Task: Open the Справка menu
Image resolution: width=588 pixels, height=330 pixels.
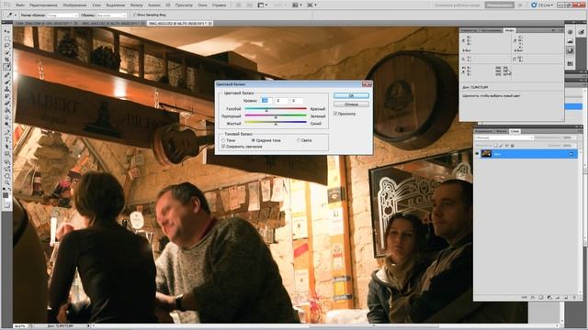Action: point(219,5)
